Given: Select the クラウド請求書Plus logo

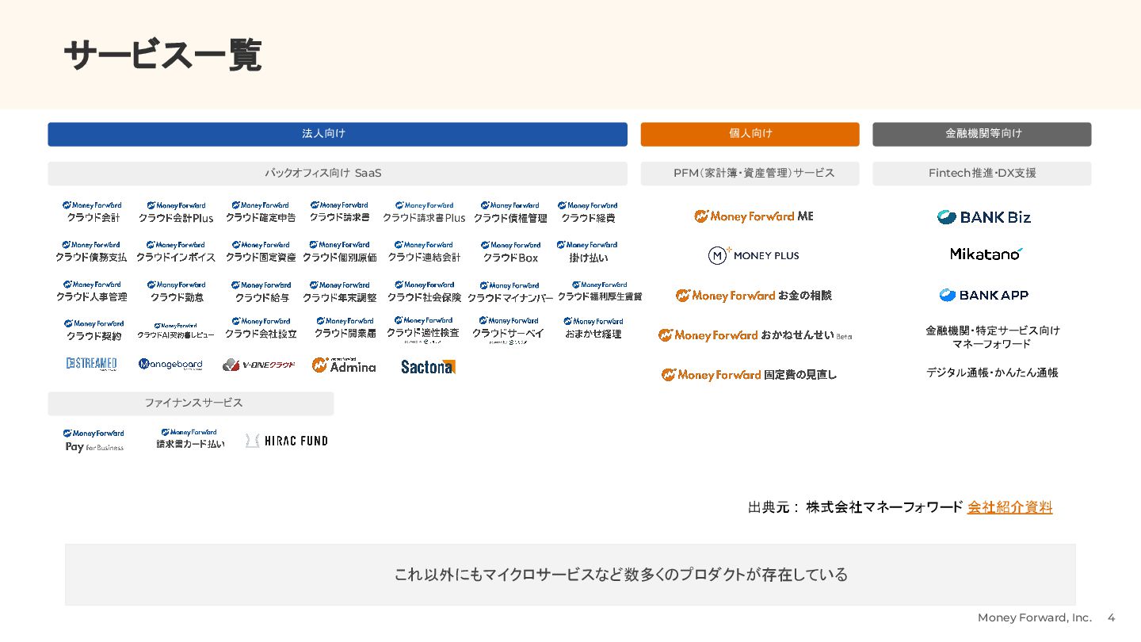Looking at the screenshot, I should (x=424, y=212).
